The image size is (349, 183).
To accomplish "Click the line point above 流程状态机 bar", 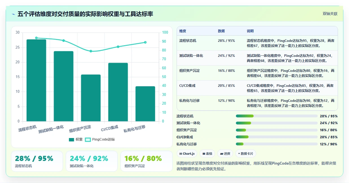I will click(x=36, y=38).
